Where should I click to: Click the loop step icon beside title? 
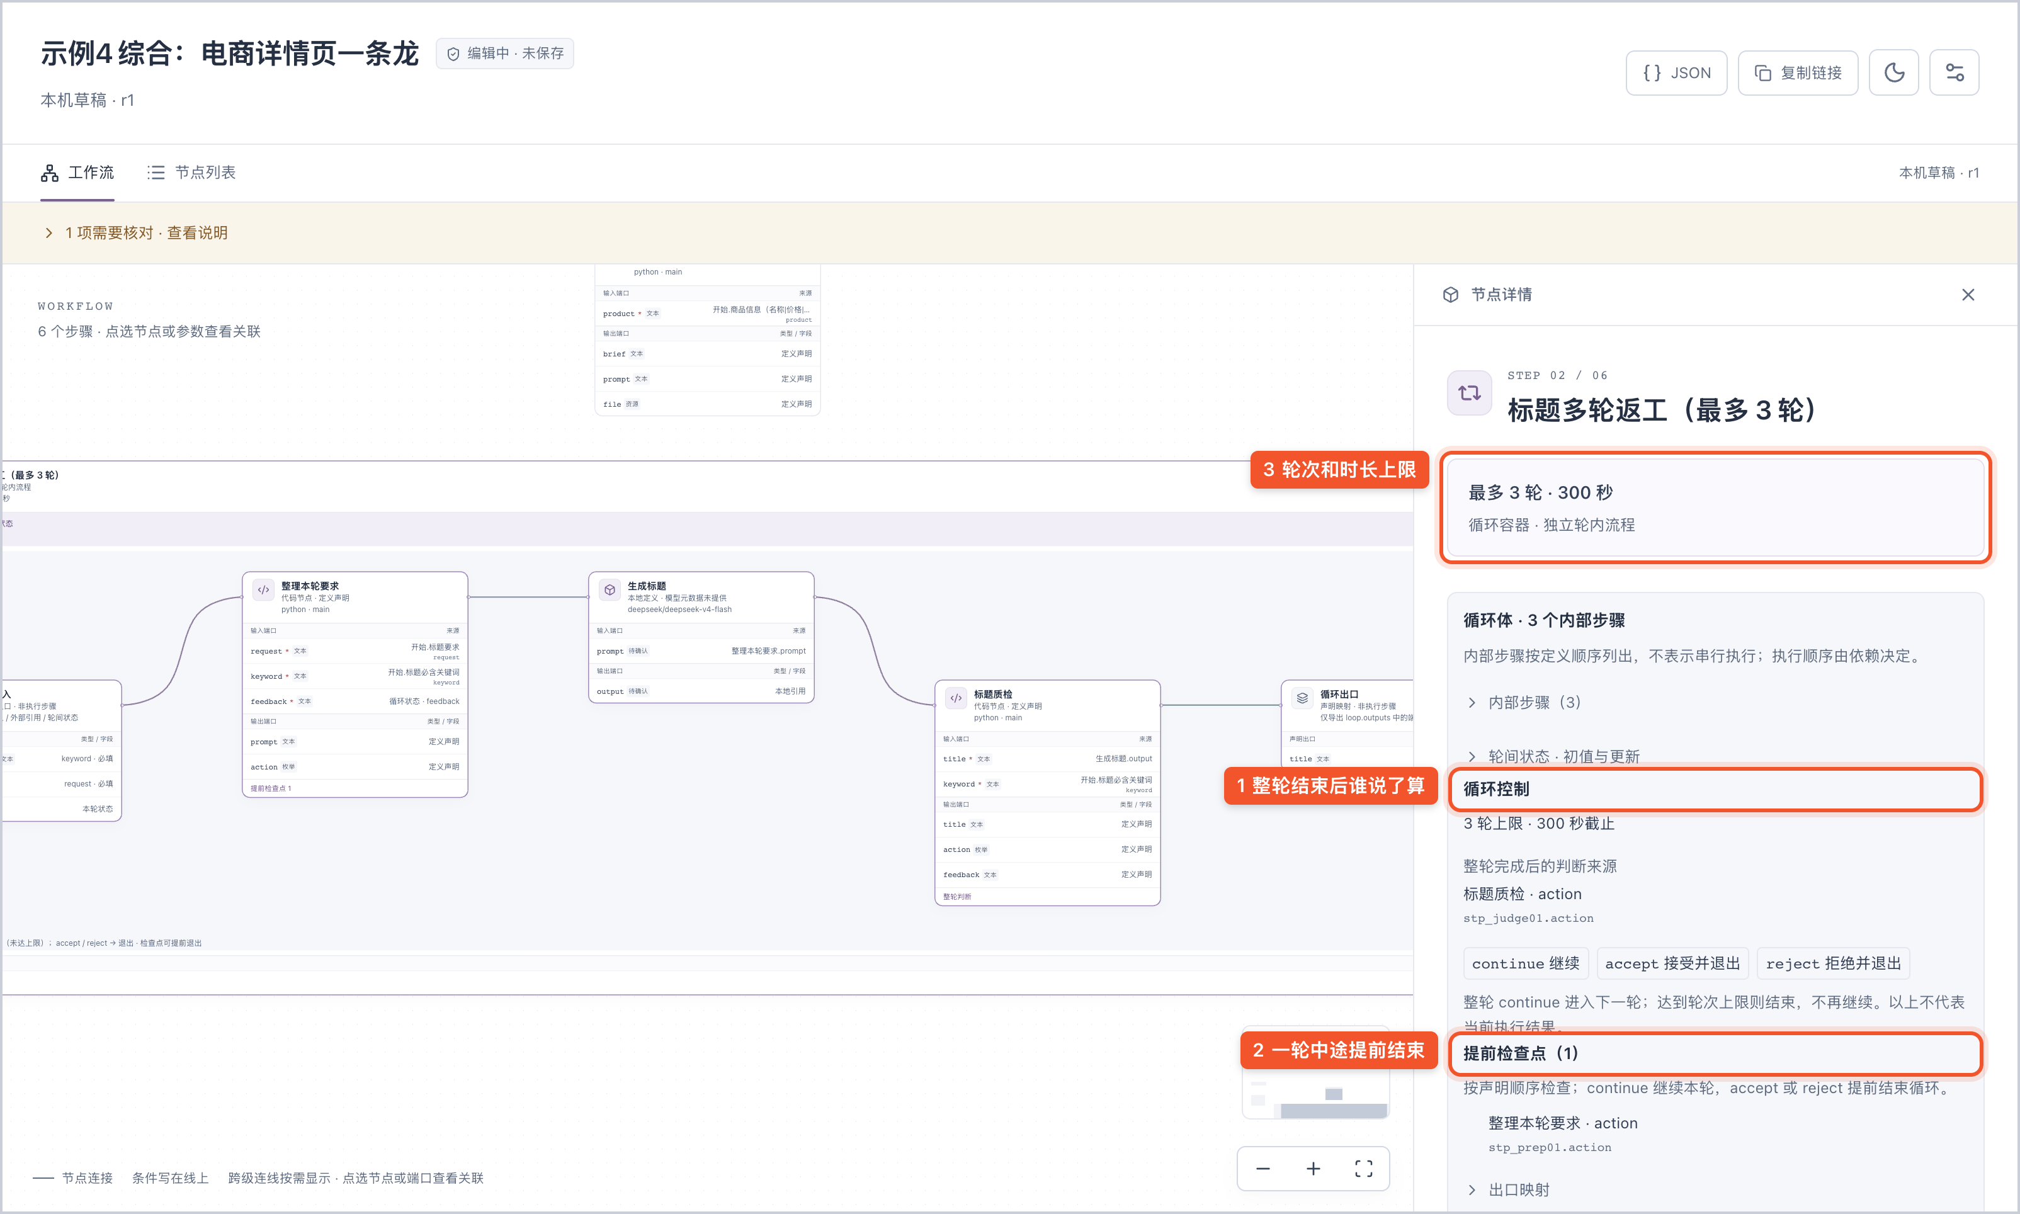pos(1469,393)
